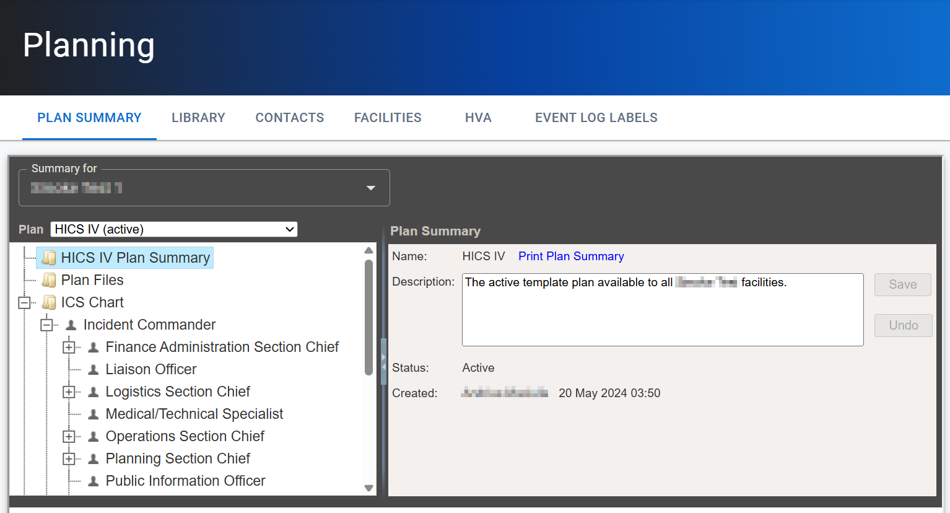Click the Plan Files folder icon
The image size is (950, 513).
(x=49, y=279)
